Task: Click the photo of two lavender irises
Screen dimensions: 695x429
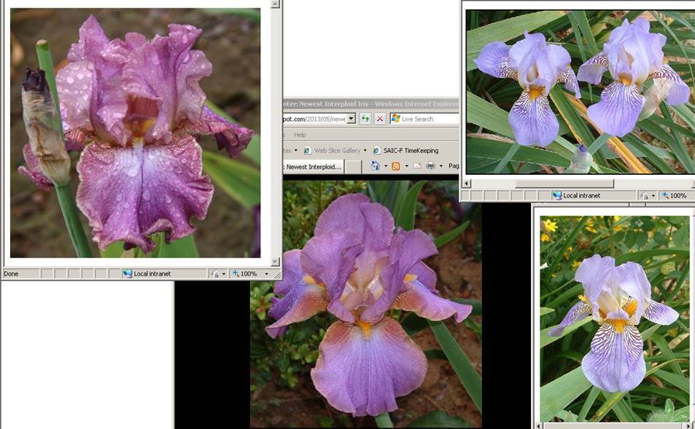Action: (x=581, y=92)
